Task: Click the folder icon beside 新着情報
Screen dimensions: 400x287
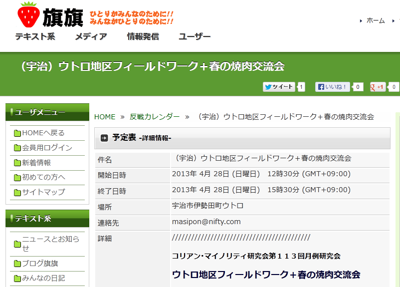Action: 17,163
